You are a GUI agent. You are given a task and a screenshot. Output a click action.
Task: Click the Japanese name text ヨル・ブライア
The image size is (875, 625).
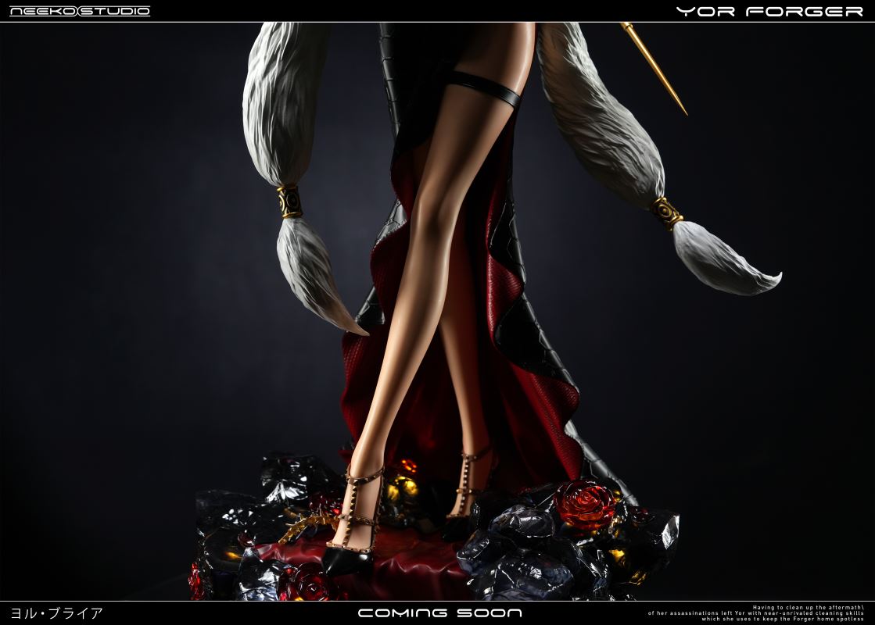pyautogui.click(x=56, y=613)
